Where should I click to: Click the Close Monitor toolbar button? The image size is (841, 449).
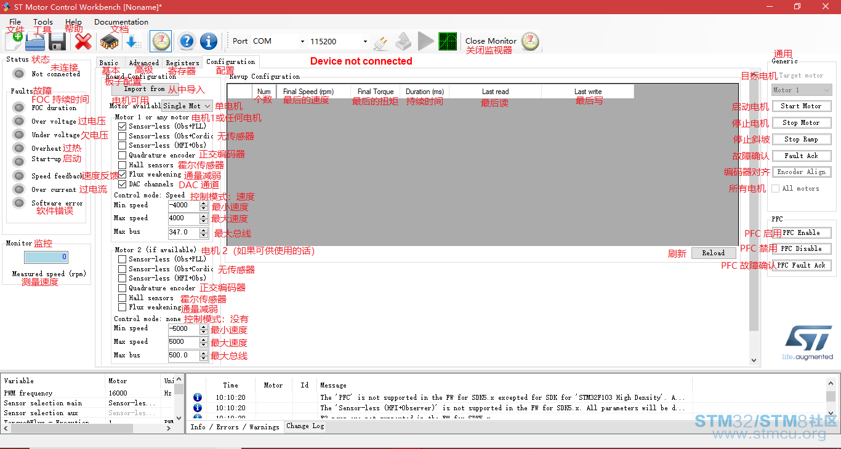coord(502,41)
